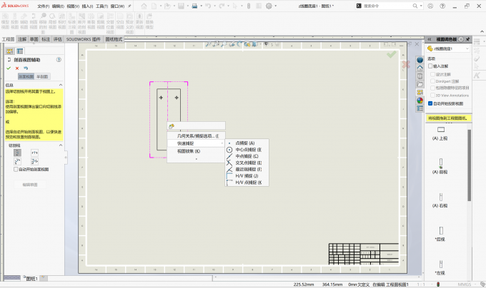Switch to the 图纸格式 ribbon tab
This screenshot has width=486, height=288.
(114, 39)
